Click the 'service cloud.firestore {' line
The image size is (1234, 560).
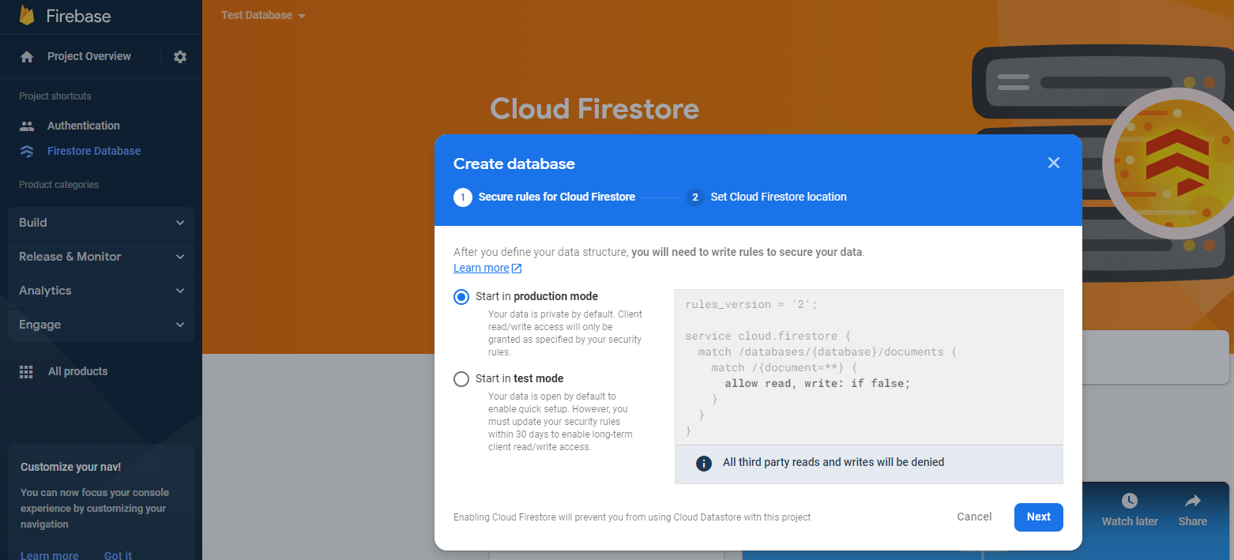pyautogui.click(x=768, y=336)
